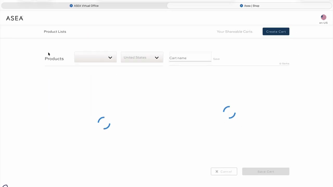Open the empty product category dropdown
The width and height of the screenshot is (333, 187).
(x=95, y=57)
